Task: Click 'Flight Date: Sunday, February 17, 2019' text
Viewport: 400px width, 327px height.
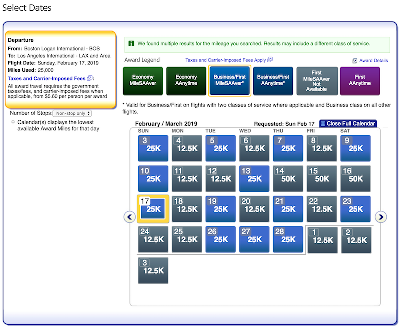Action: (53, 63)
